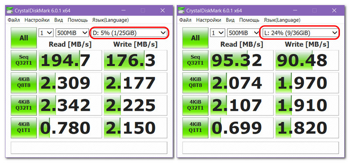Viewport: 350px width, 163px height.
Task: Open Настройки menu in right window
Action: (208, 20)
